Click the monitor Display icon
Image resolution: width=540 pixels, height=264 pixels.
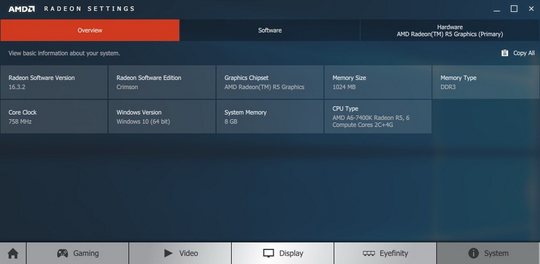click(268, 254)
